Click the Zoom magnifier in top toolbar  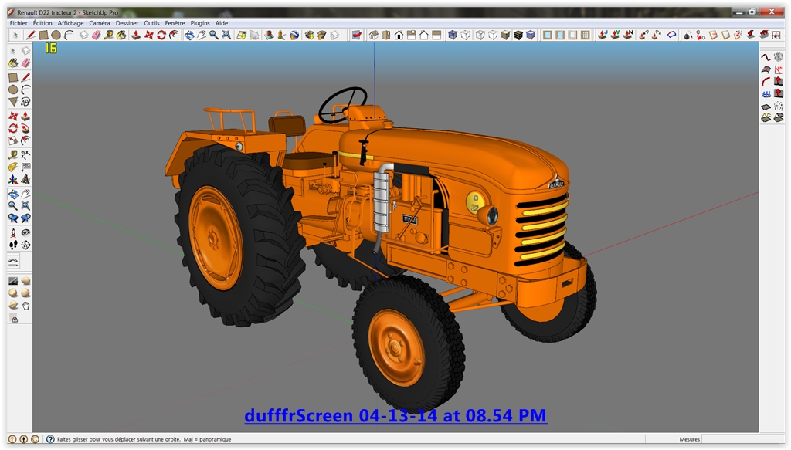pyautogui.click(x=214, y=35)
